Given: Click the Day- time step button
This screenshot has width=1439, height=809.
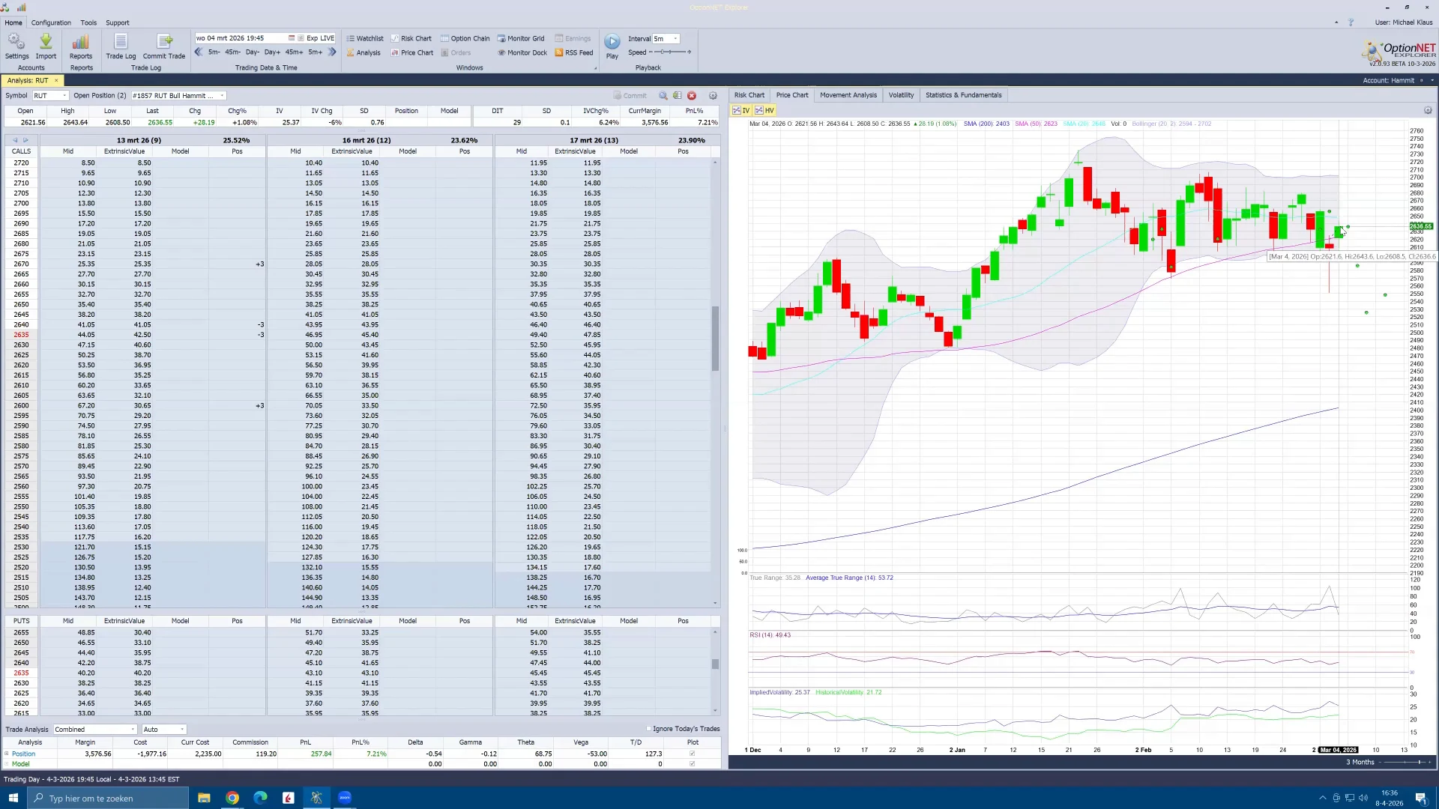Looking at the screenshot, I should tap(253, 52).
